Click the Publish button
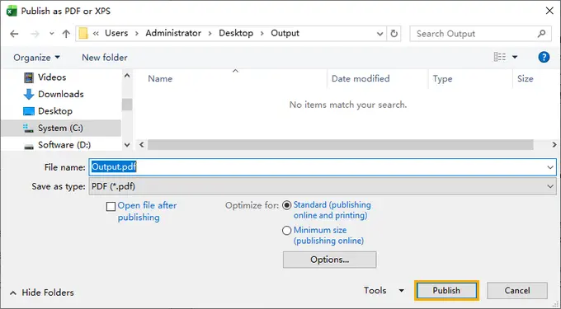 click(x=446, y=290)
